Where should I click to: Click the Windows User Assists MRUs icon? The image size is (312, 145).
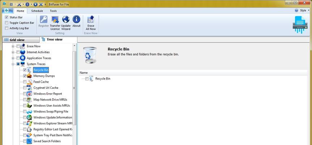coord(29,105)
